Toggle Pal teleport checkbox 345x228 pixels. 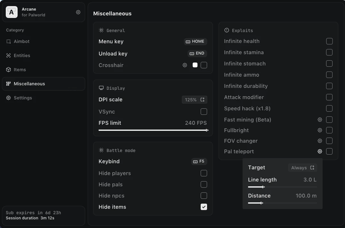point(329,151)
